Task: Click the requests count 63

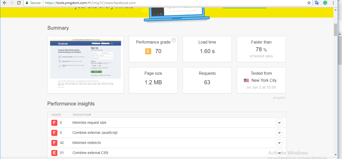Action: tap(207, 83)
